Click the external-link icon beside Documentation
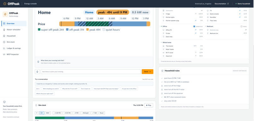 [228, 4]
